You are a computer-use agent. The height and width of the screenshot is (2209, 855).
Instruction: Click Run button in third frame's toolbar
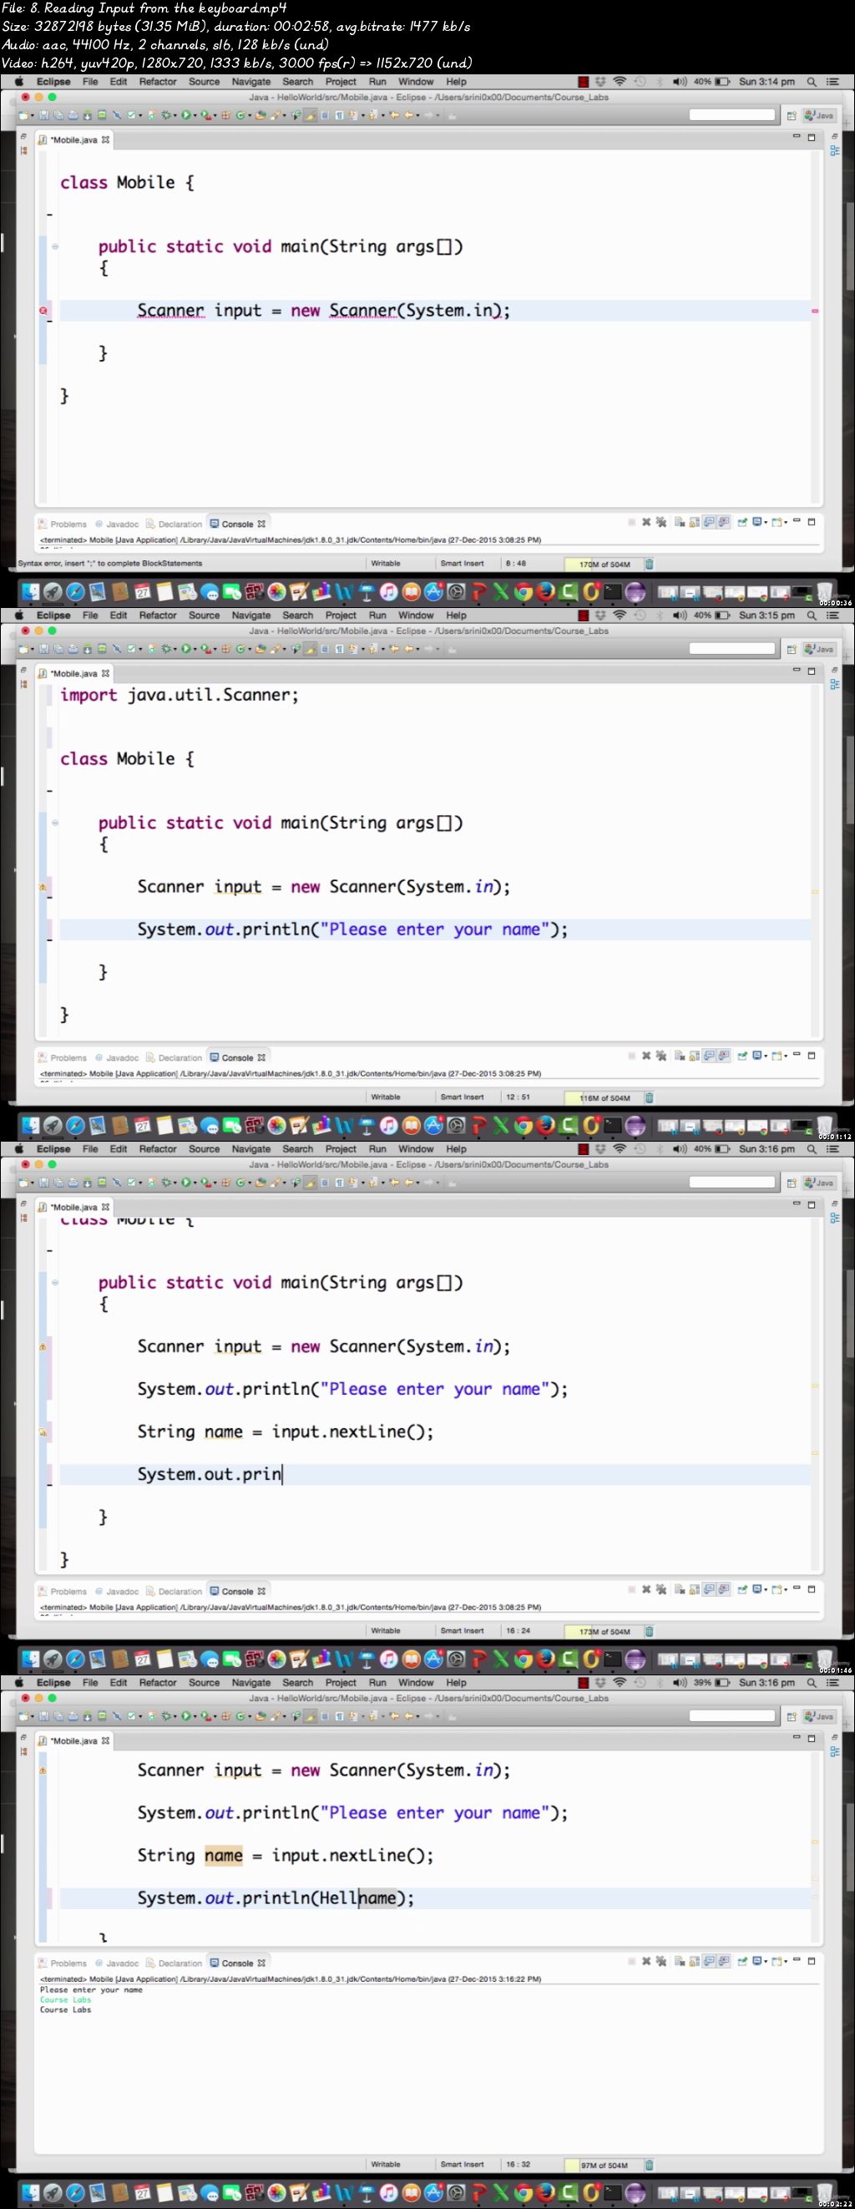click(x=185, y=1182)
